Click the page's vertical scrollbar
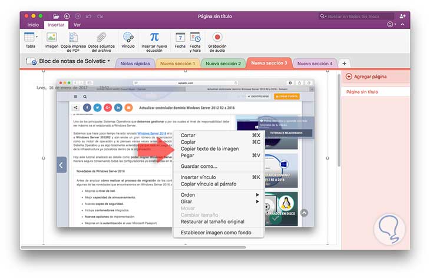The height and width of the screenshot is (278, 430). pos(339,121)
